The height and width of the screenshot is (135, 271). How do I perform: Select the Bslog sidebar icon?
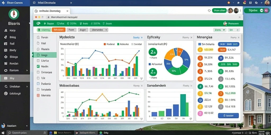(6, 37)
